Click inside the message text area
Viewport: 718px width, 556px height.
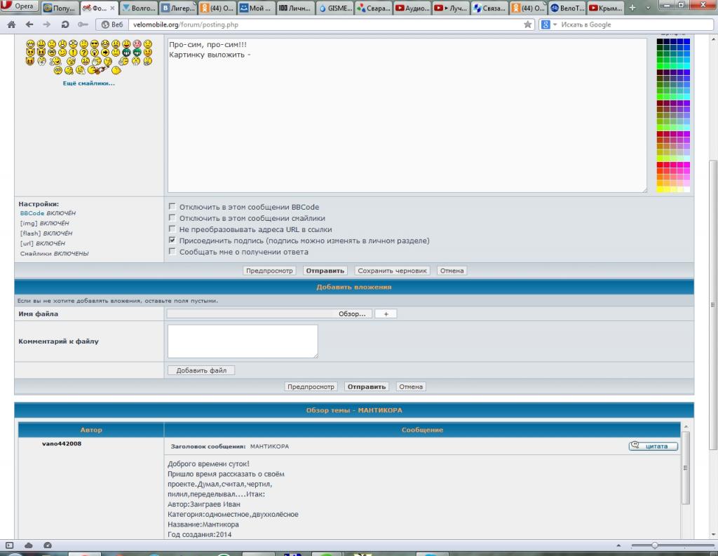coord(407,115)
